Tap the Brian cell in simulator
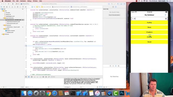The width and height of the screenshot is (173, 97). coord(149,27)
